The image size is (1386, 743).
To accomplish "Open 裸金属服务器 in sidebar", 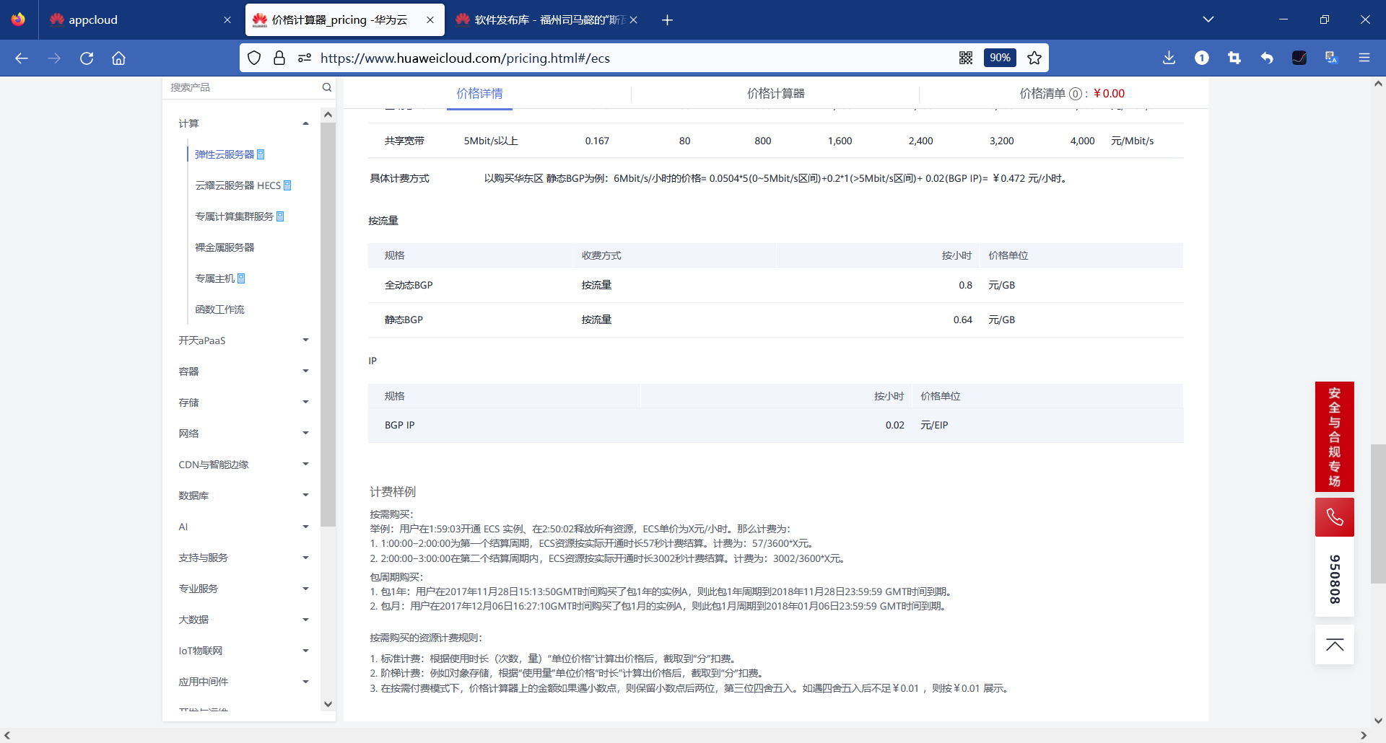I will tap(225, 247).
